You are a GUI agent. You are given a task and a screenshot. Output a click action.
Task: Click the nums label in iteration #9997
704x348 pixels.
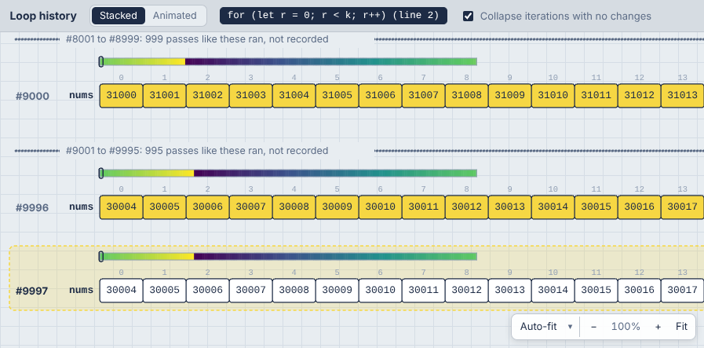pos(82,290)
